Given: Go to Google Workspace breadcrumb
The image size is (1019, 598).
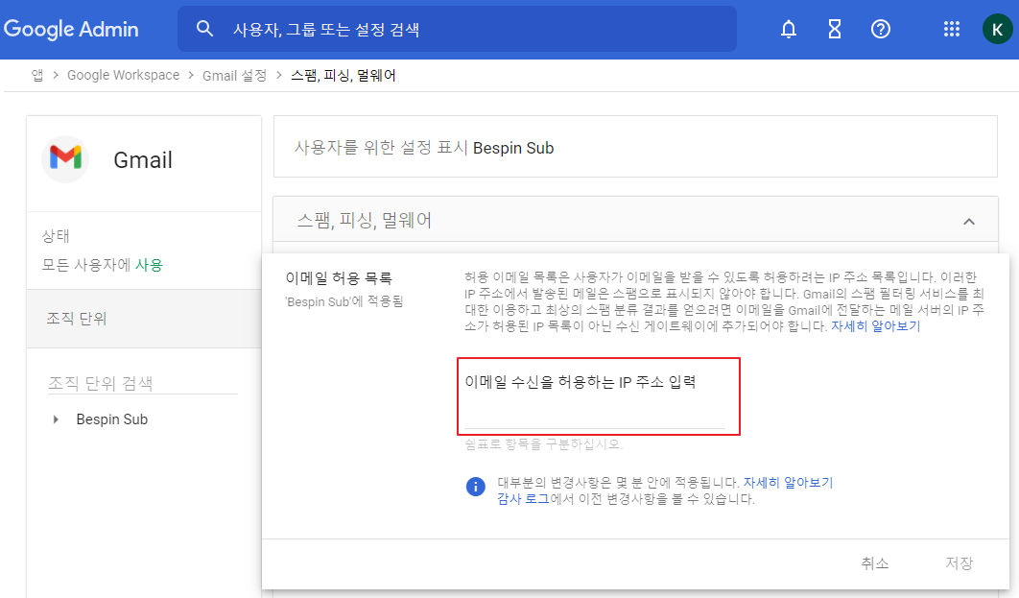Looking at the screenshot, I should (124, 76).
